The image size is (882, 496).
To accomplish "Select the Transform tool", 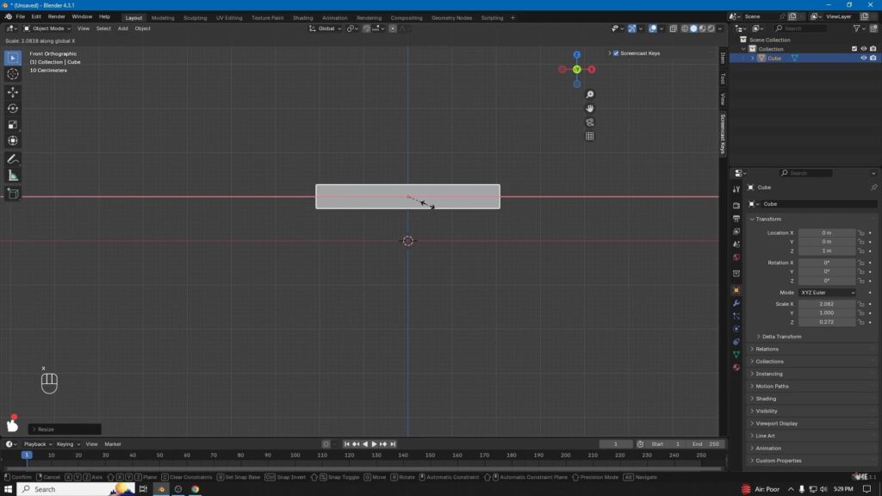I will (13, 141).
